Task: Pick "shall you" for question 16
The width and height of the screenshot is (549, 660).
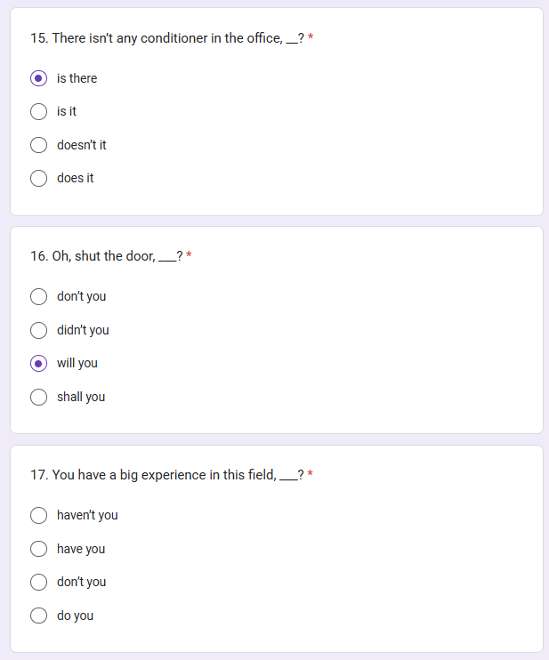Action: tap(39, 397)
